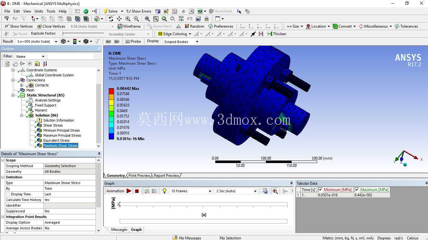Click the Max probe label icon
The image size is (428, 240).
(108, 41)
